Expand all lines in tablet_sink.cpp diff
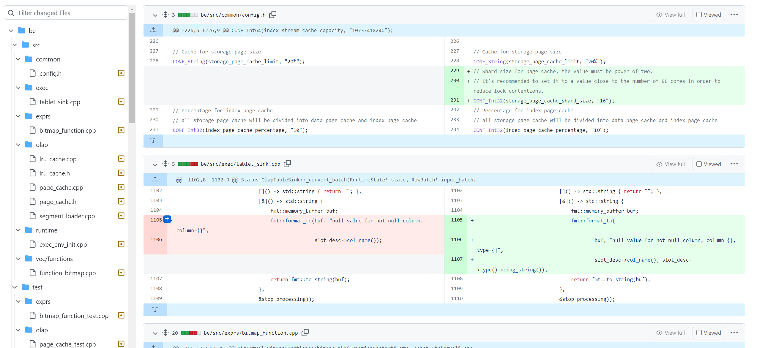 click(x=165, y=164)
